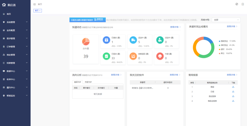Click the 本服务由顺丰数据灯塔提供 banner
247x126 pixels.
pos(88,20)
